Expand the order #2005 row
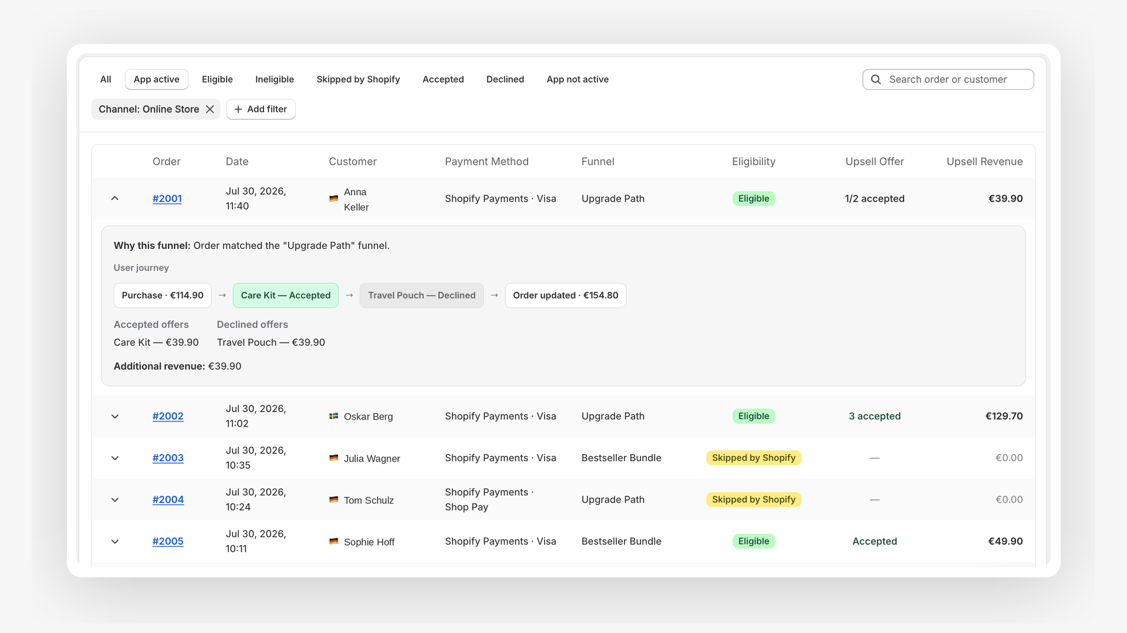1127x633 pixels. point(115,541)
